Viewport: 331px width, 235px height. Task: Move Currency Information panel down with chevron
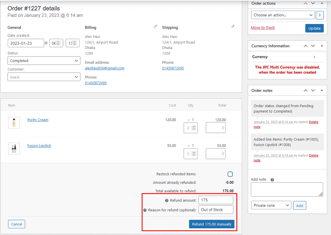pos(313,46)
